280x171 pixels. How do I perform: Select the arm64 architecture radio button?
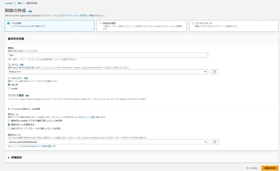[x=9, y=89]
